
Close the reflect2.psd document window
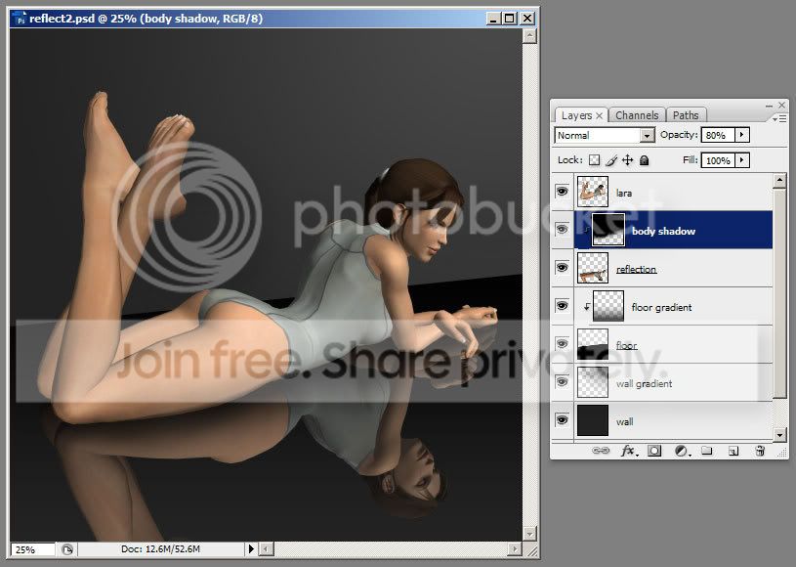point(527,19)
